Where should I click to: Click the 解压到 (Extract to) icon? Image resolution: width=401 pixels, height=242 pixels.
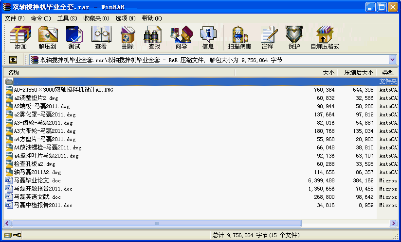[48, 37]
